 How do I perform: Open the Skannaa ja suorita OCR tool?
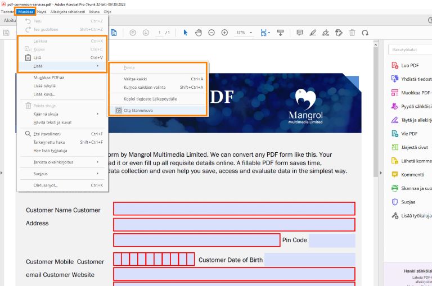(x=411, y=188)
